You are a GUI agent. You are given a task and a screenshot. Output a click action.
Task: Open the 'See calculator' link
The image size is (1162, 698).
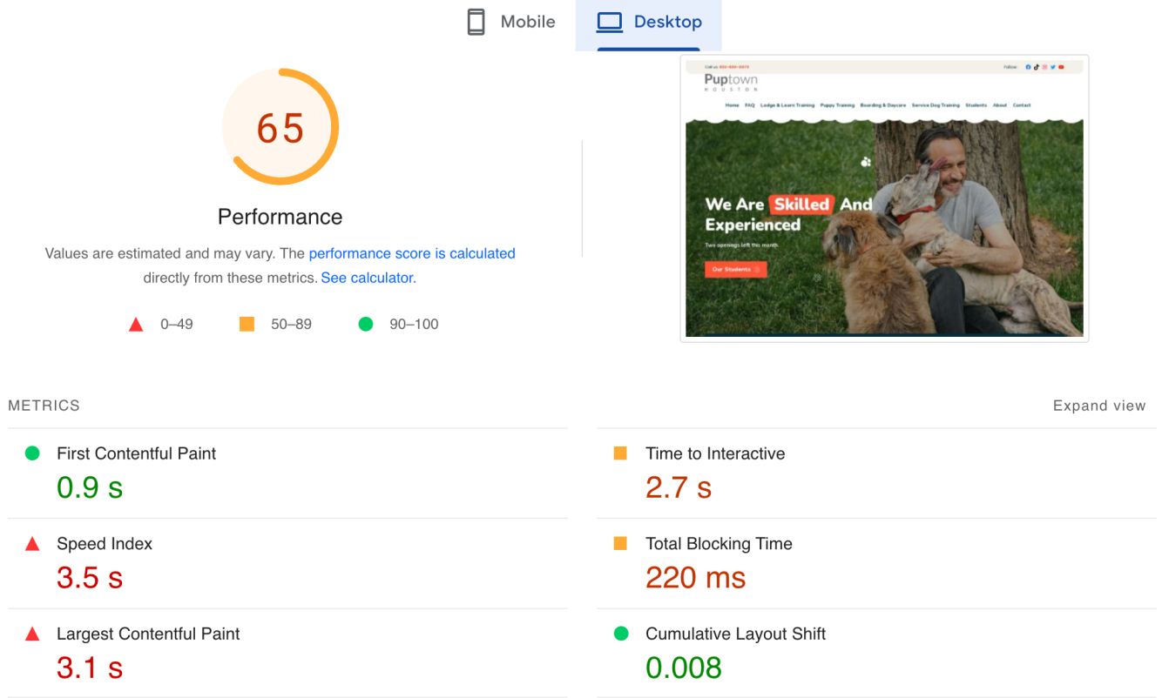click(368, 278)
